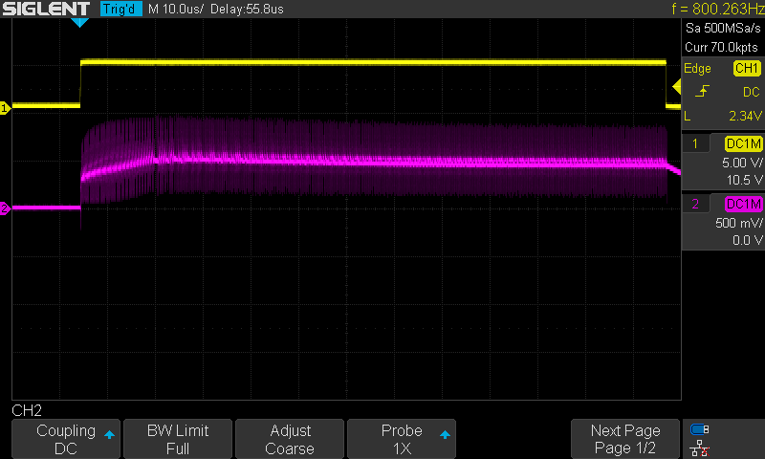Click the trigger level 2.34V value
The height and width of the screenshot is (459, 765).
[x=745, y=116]
